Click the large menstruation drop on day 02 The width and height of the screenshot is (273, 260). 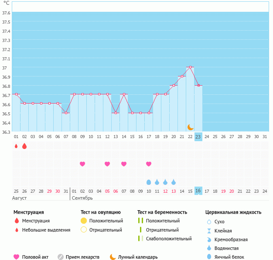[x=24, y=146]
